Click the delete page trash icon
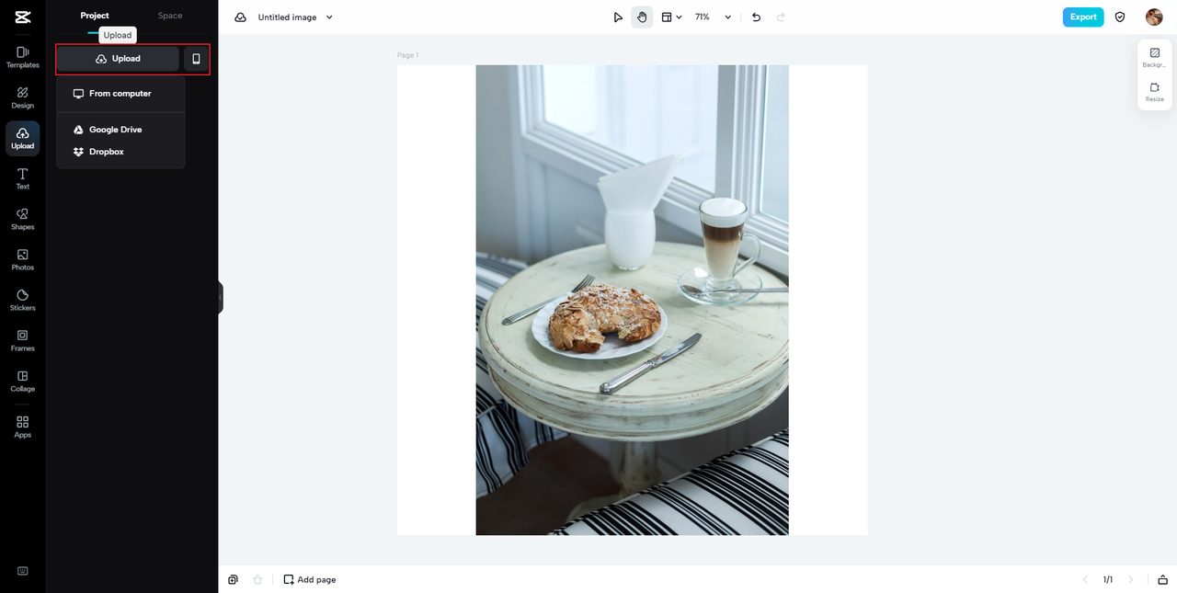1177x593 pixels. tap(257, 580)
